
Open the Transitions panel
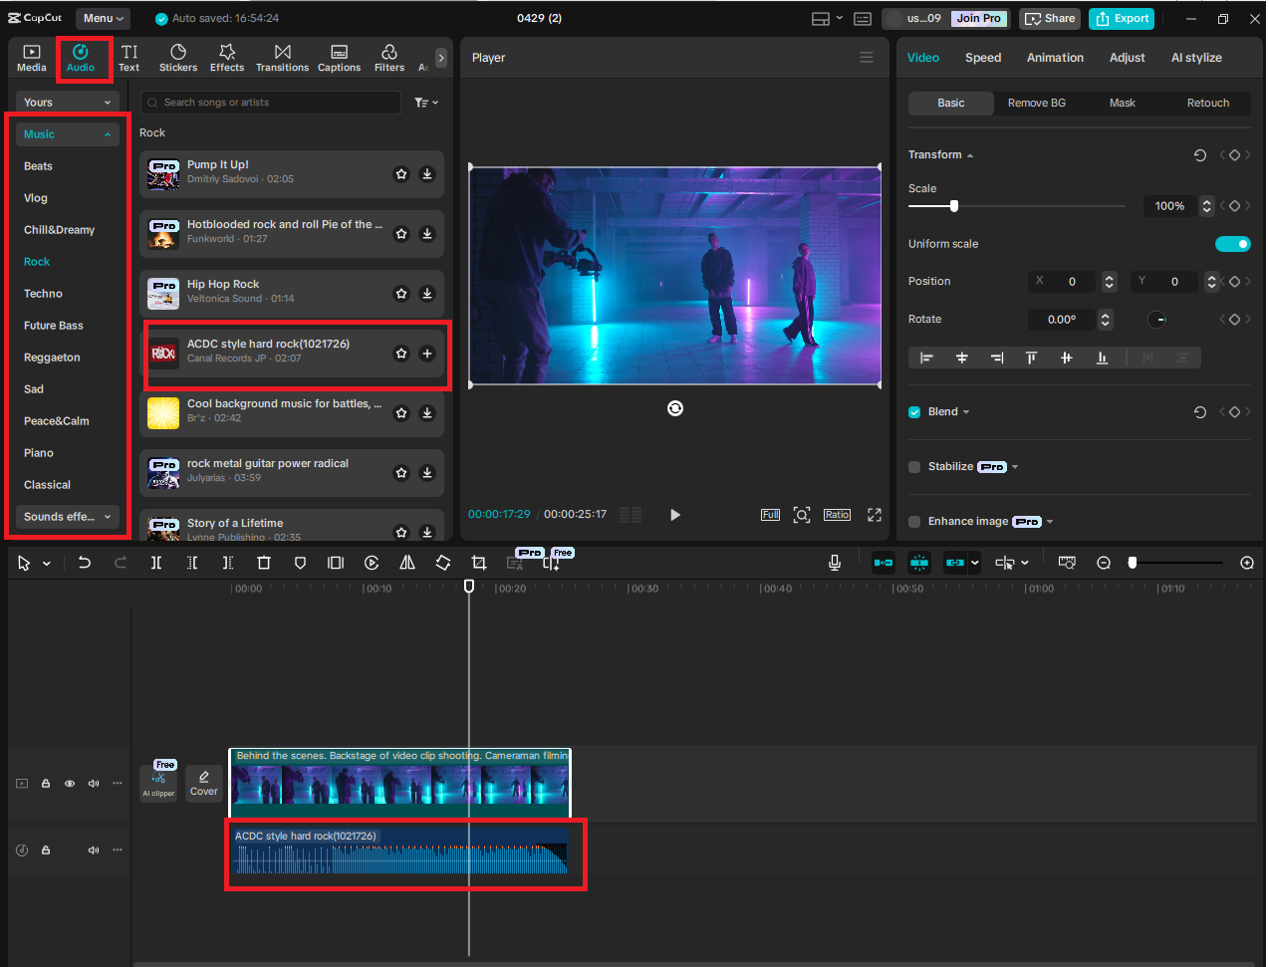[x=282, y=58]
